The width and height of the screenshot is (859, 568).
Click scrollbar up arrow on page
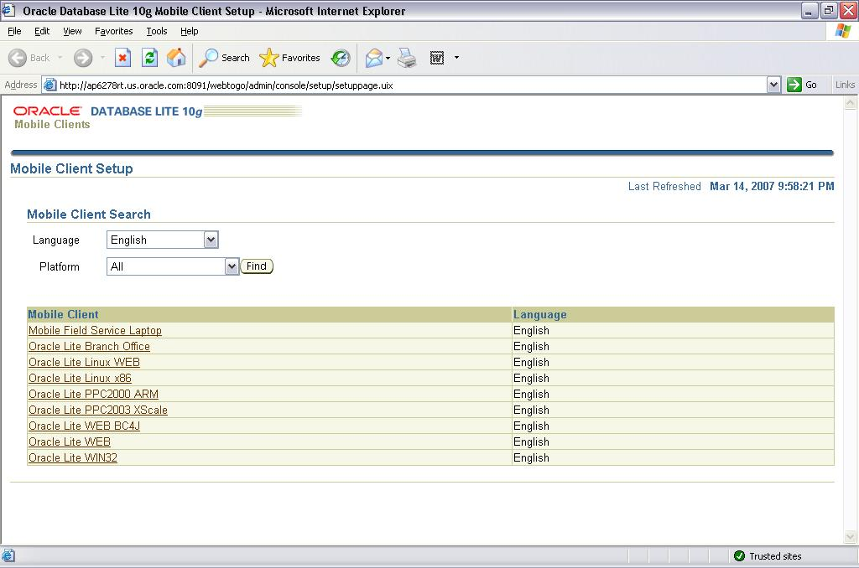tap(850, 102)
